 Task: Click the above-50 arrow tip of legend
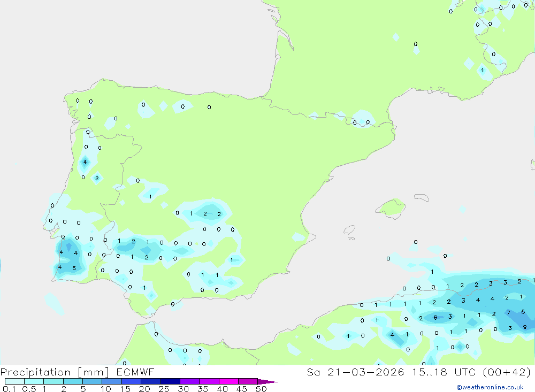click(267, 381)
